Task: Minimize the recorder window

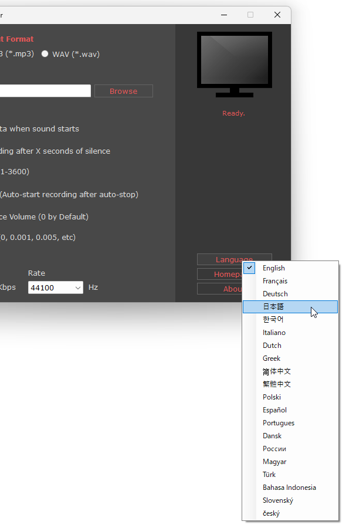Action: 224,15
